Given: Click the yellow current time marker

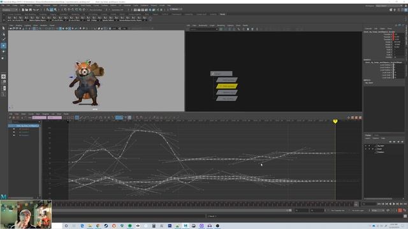Looking at the screenshot, I should tap(335, 121).
